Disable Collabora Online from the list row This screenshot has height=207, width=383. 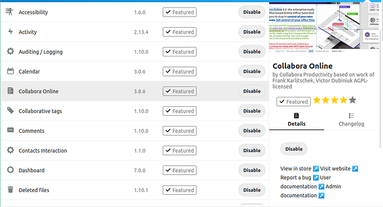[252, 91]
